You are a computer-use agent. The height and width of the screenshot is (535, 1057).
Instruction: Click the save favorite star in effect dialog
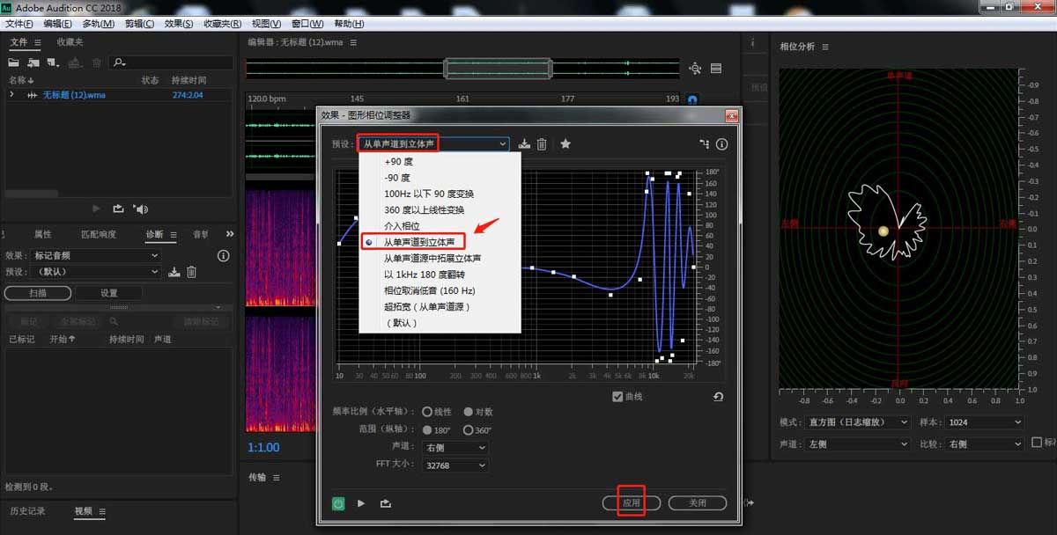point(565,144)
